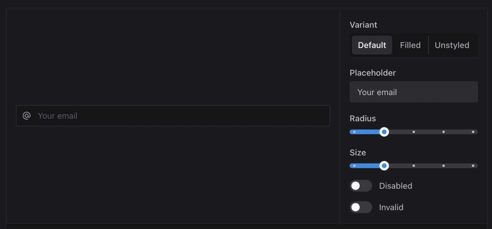
Task: Click the @ icon in email field
Action: point(27,116)
